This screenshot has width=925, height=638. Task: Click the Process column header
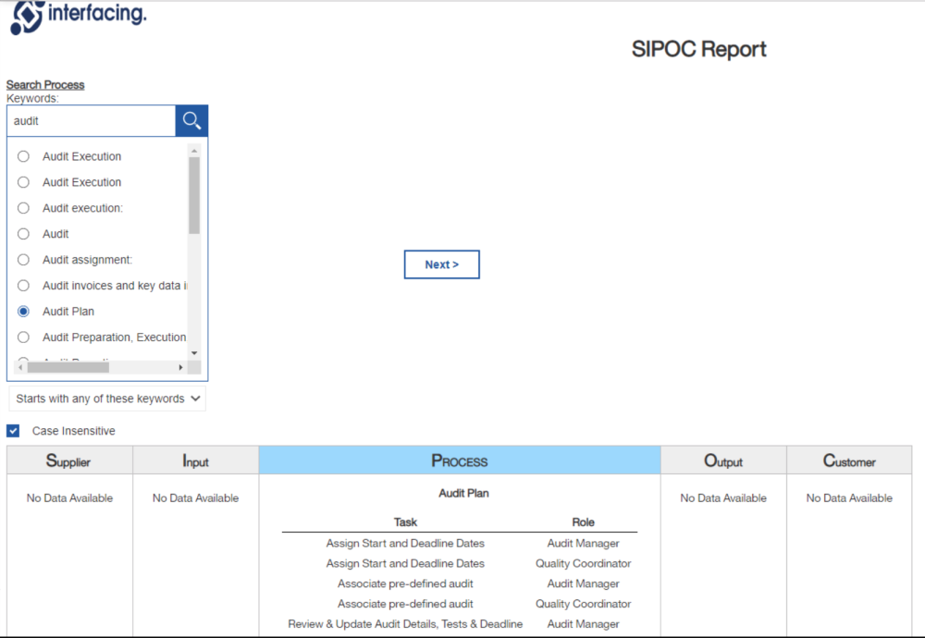[x=460, y=460]
